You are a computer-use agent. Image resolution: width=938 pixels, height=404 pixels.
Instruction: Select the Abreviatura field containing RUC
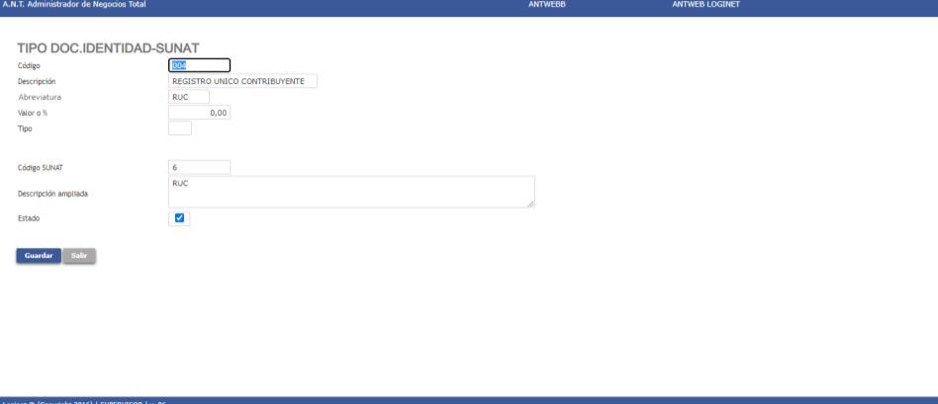tap(189, 97)
